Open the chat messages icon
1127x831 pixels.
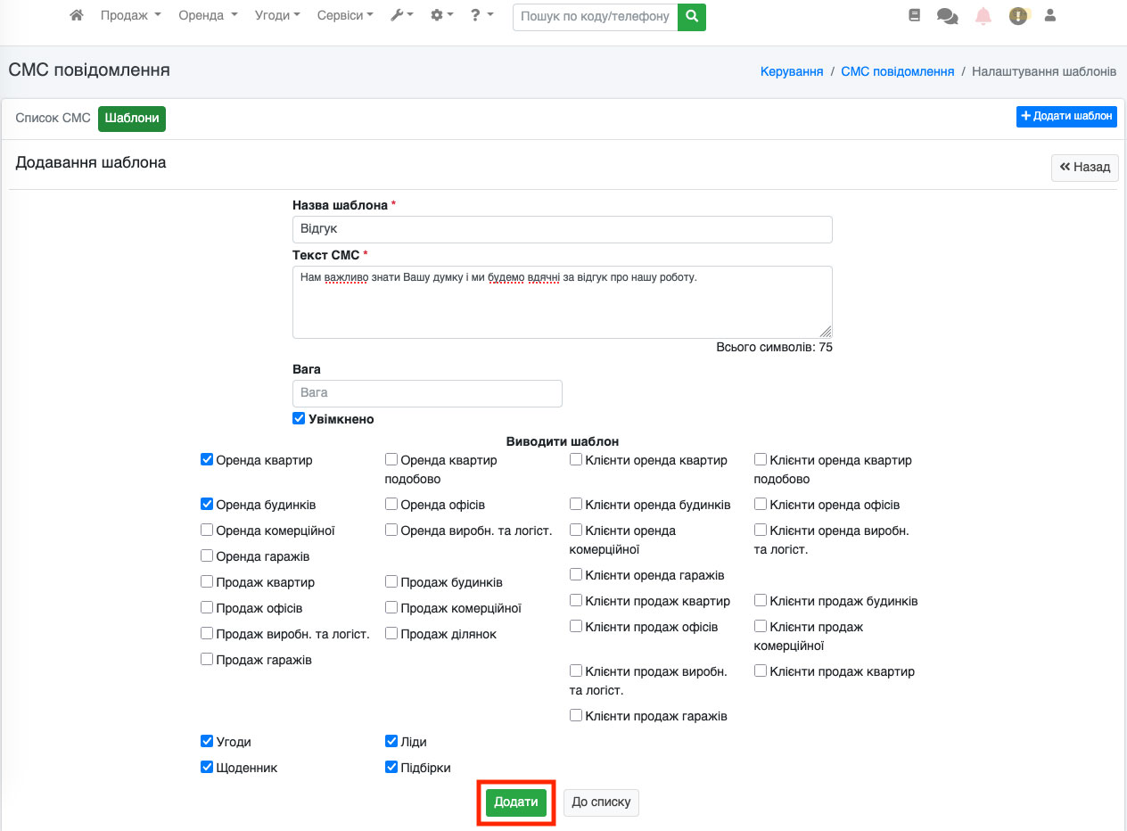pyautogui.click(x=947, y=16)
